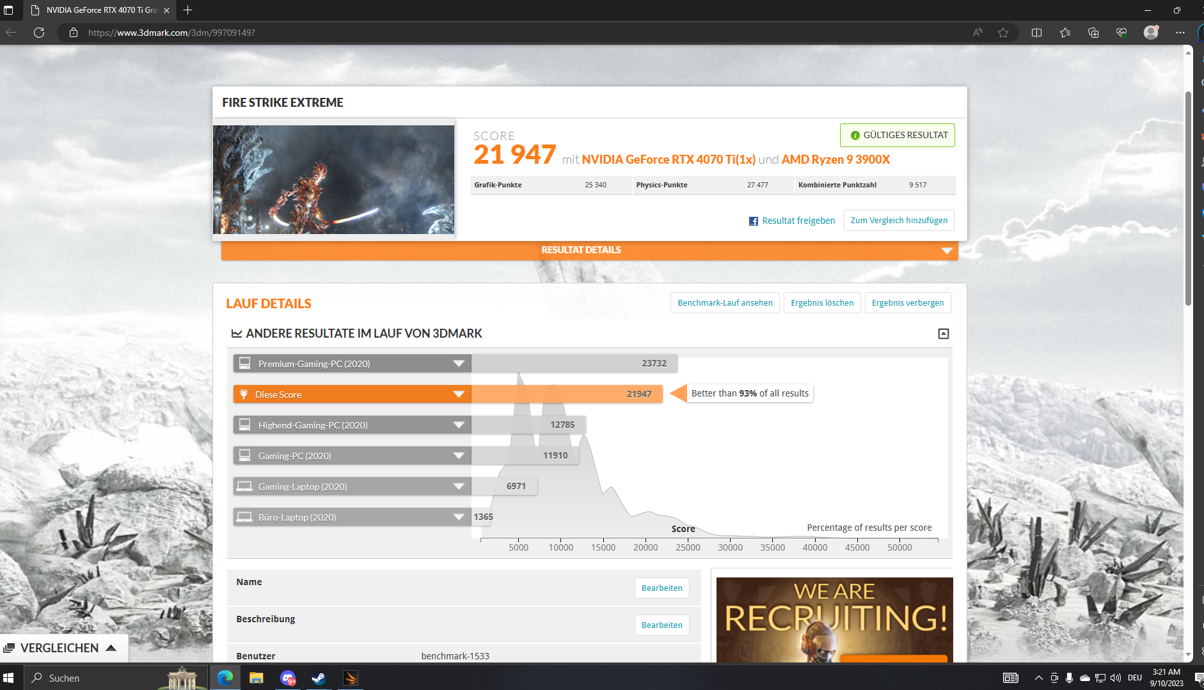Click the Fire Strike Extreme screenshot thumbnail
This screenshot has width=1204, height=690.
333,180
